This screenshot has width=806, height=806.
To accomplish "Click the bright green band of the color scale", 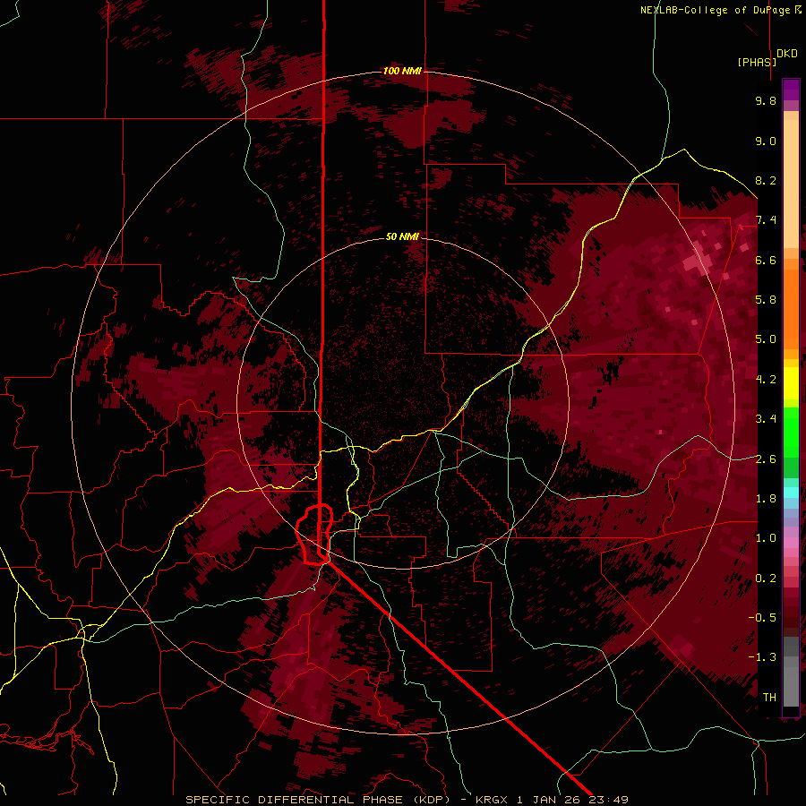I will click(x=791, y=432).
